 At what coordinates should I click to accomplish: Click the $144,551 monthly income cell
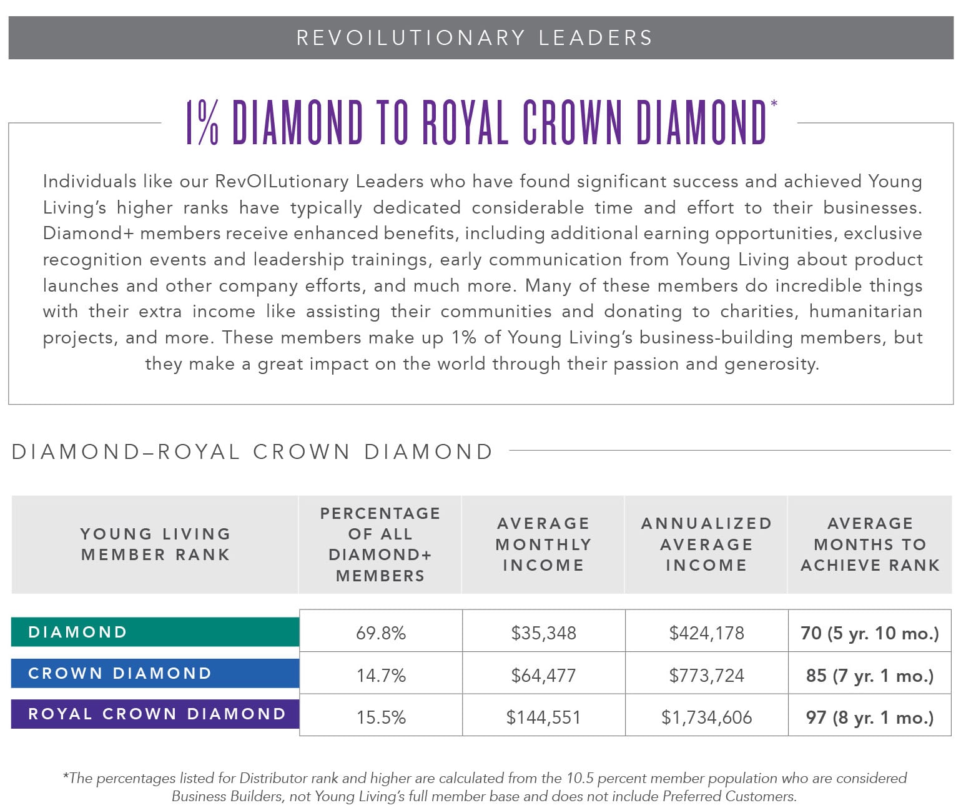coord(543,717)
